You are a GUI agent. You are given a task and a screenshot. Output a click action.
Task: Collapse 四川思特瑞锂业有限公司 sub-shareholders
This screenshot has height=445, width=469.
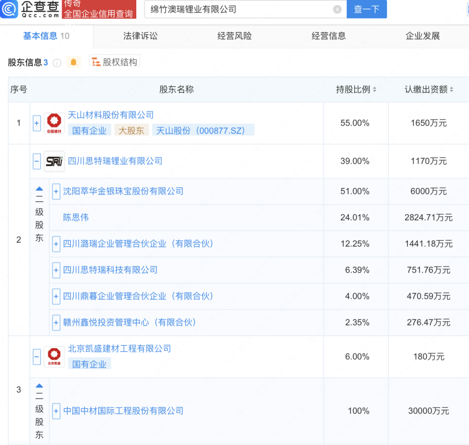point(37,161)
